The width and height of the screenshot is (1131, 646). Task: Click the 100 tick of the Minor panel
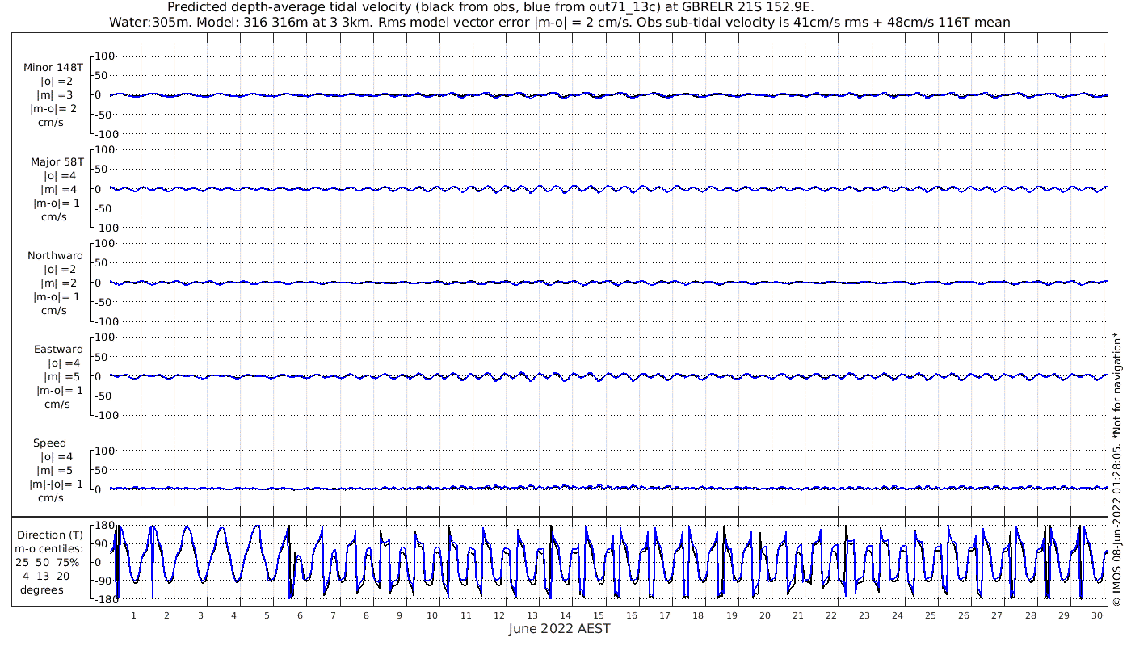point(106,56)
